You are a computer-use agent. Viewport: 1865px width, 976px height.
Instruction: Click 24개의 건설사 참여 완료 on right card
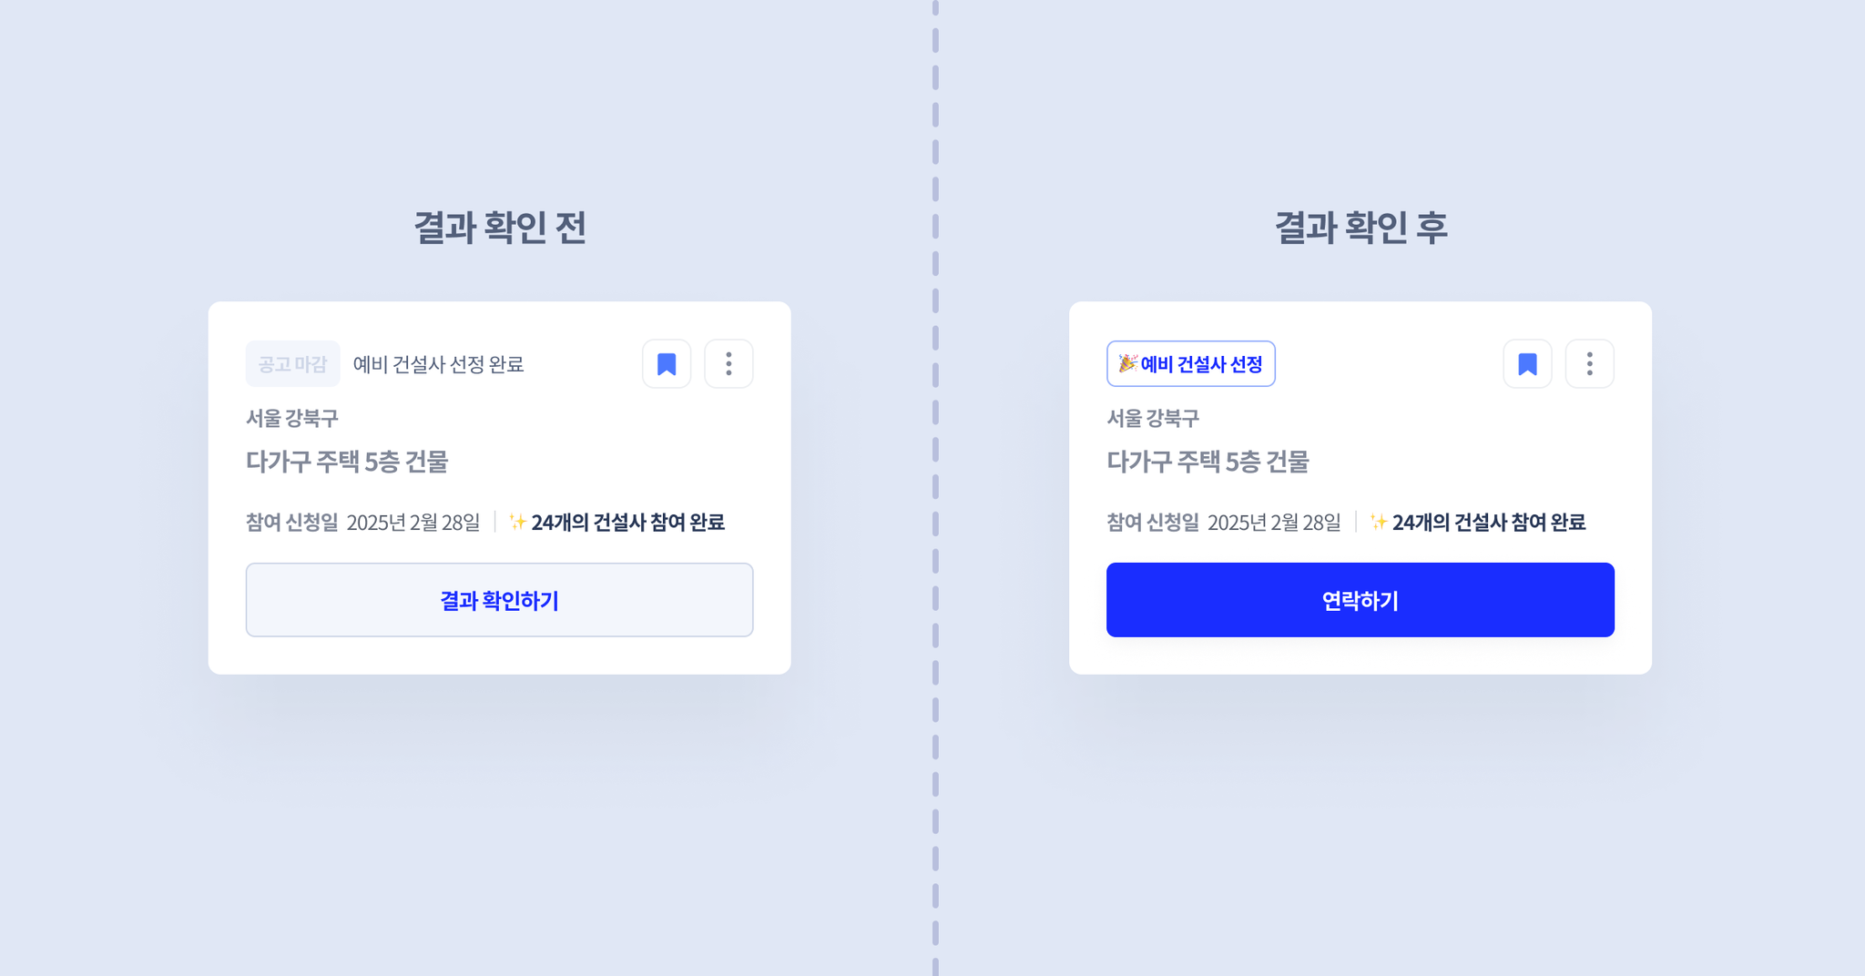pos(1489,522)
